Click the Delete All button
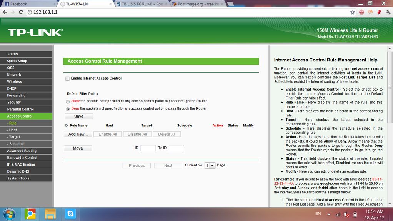The width and height of the screenshot is (393, 221). [x=167, y=134]
